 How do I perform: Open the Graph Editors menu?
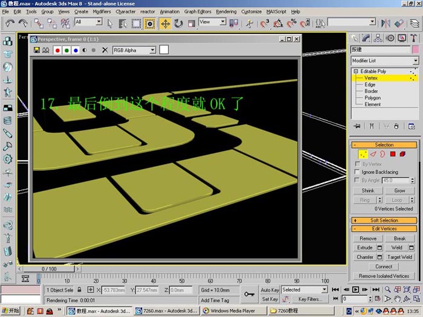pyautogui.click(x=198, y=11)
